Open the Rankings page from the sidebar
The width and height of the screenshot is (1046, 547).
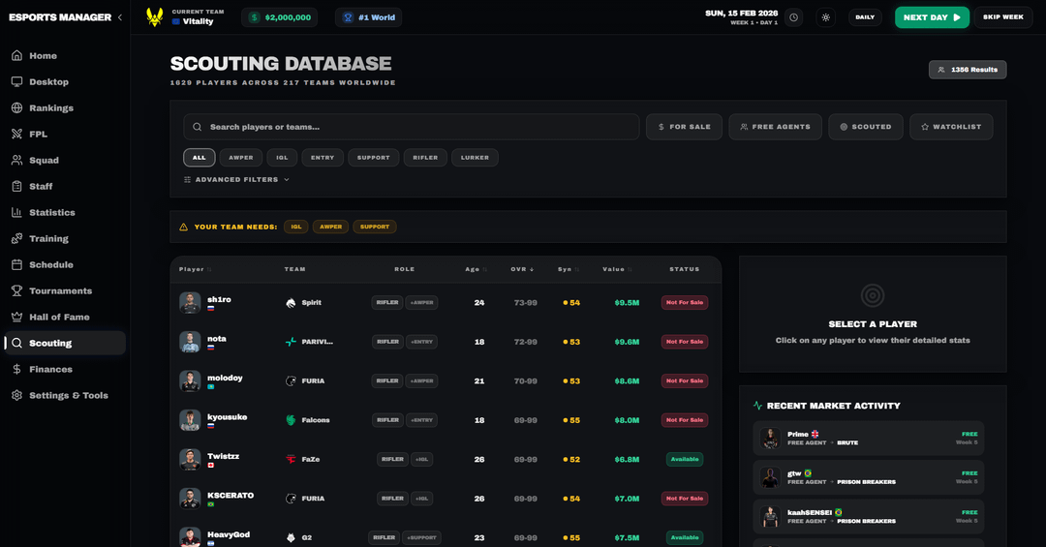(50, 108)
